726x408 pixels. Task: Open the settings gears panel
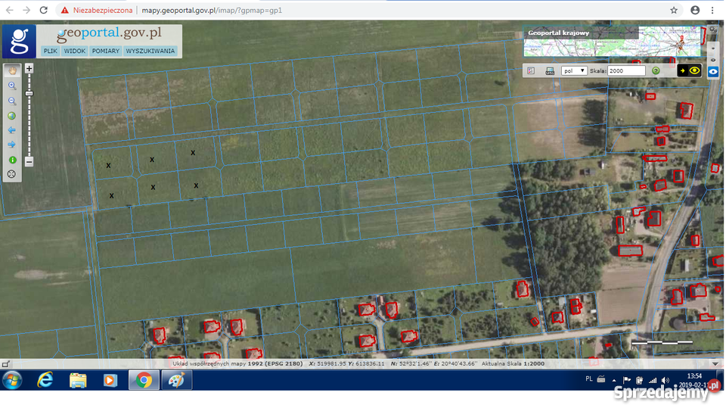click(713, 30)
